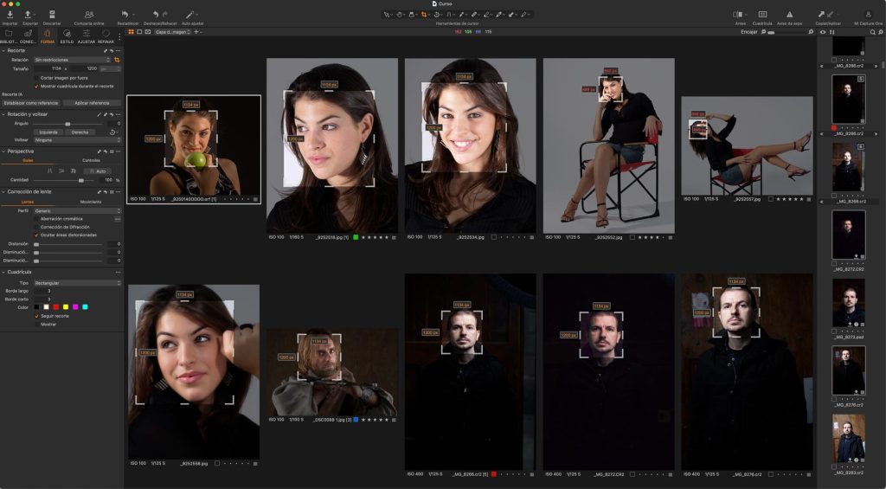The width and height of the screenshot is (886, 489).
Task: Enable Aberración cromática checkbox
Action: tap(36, 219)
